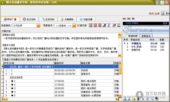Select the 歌曲列表 tab

[x=133, y=36]
